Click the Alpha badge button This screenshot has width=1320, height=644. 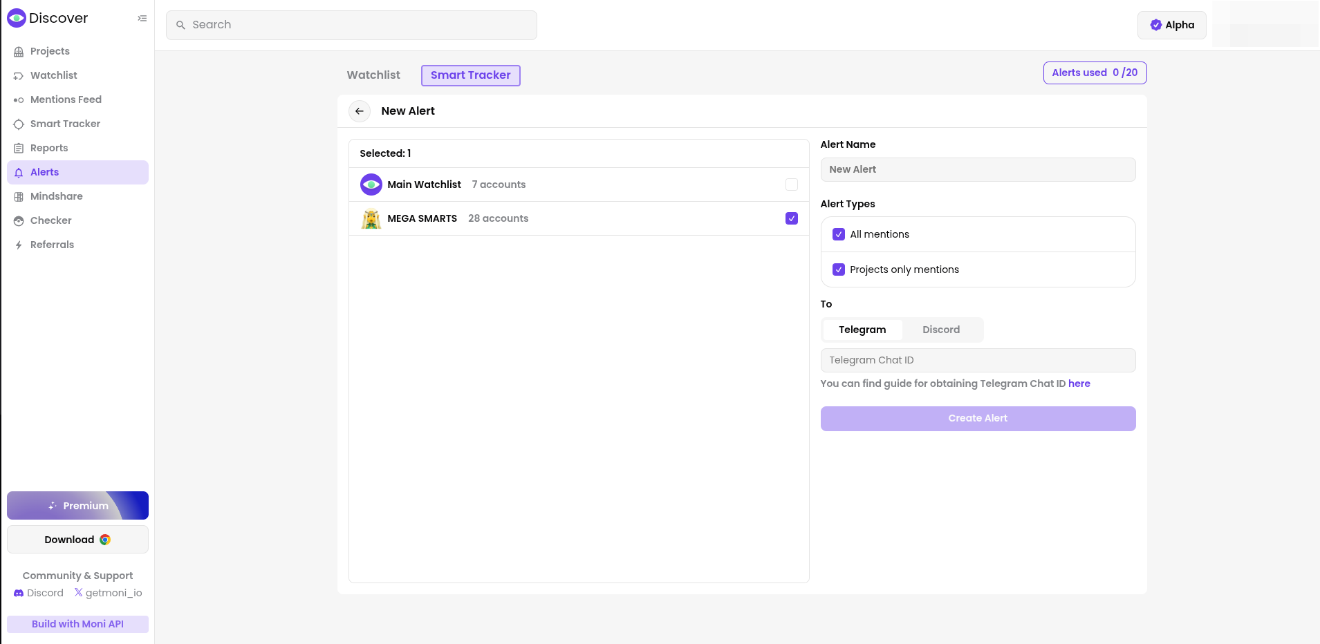click(x=1171, y=26)
